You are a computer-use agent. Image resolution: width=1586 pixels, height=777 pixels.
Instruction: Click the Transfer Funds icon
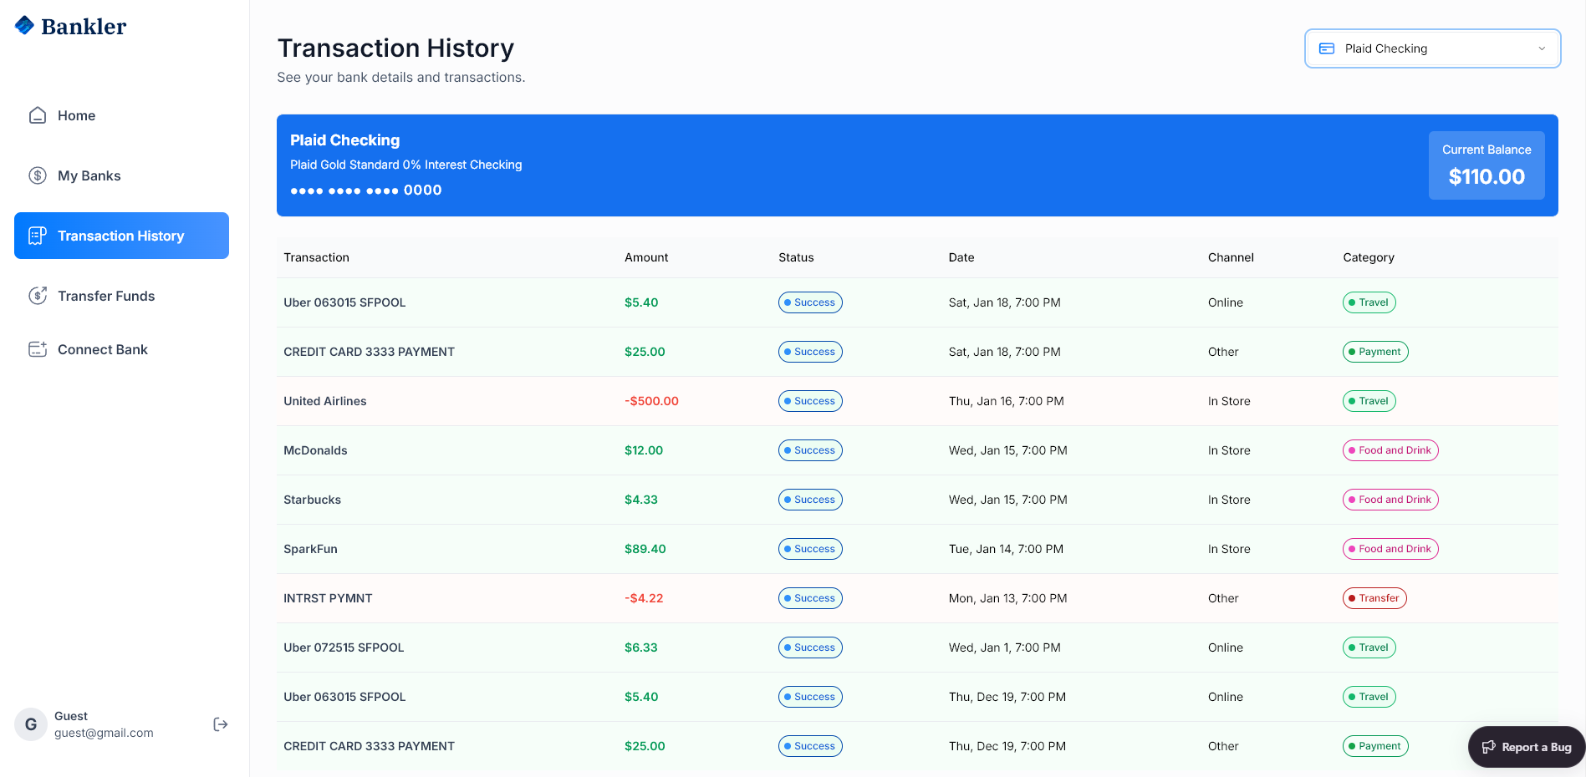(x=37, y=296)
